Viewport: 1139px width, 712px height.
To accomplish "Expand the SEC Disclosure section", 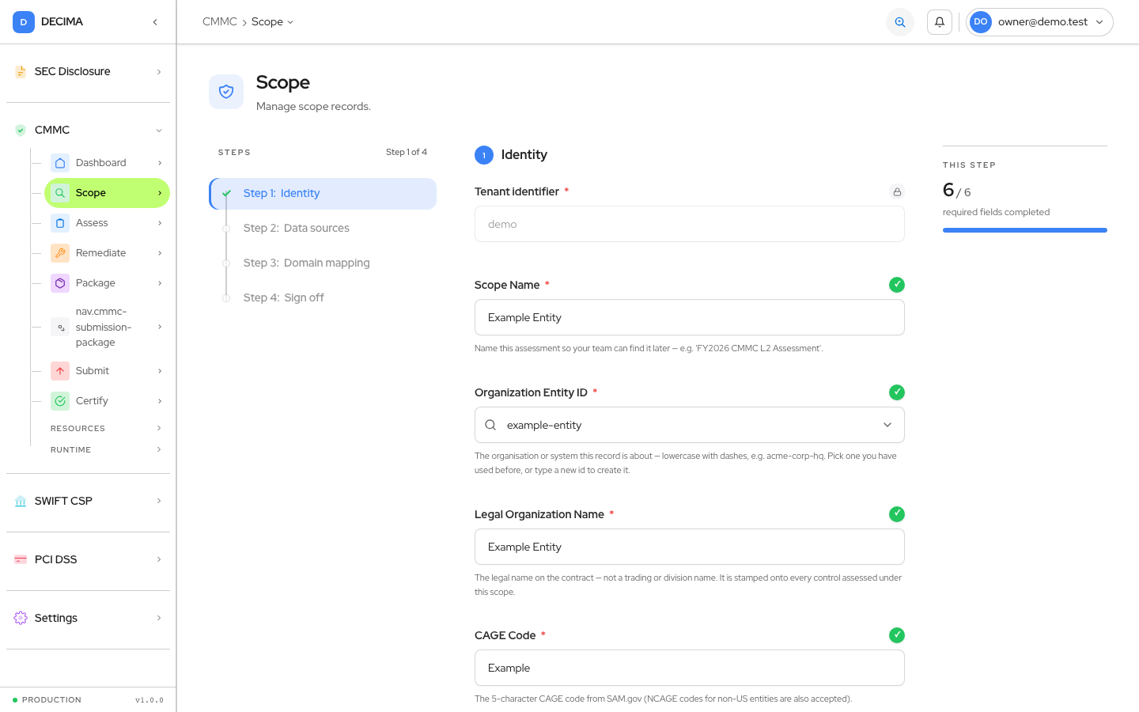I will pyautogui.click(x=88, y=72).
